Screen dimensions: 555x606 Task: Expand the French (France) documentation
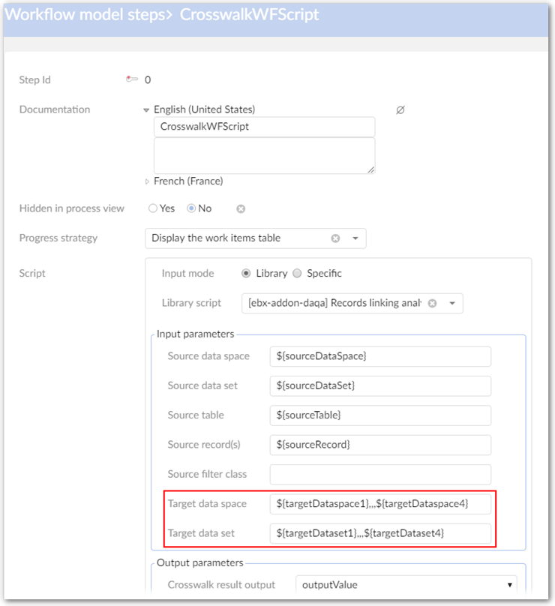click(x=147, y=181)
